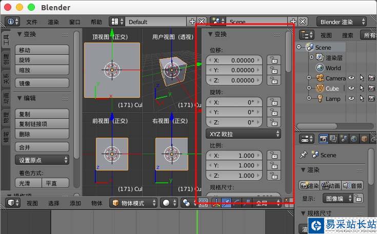Click the outliner horizontal scrollbar

tap(317, 126)
